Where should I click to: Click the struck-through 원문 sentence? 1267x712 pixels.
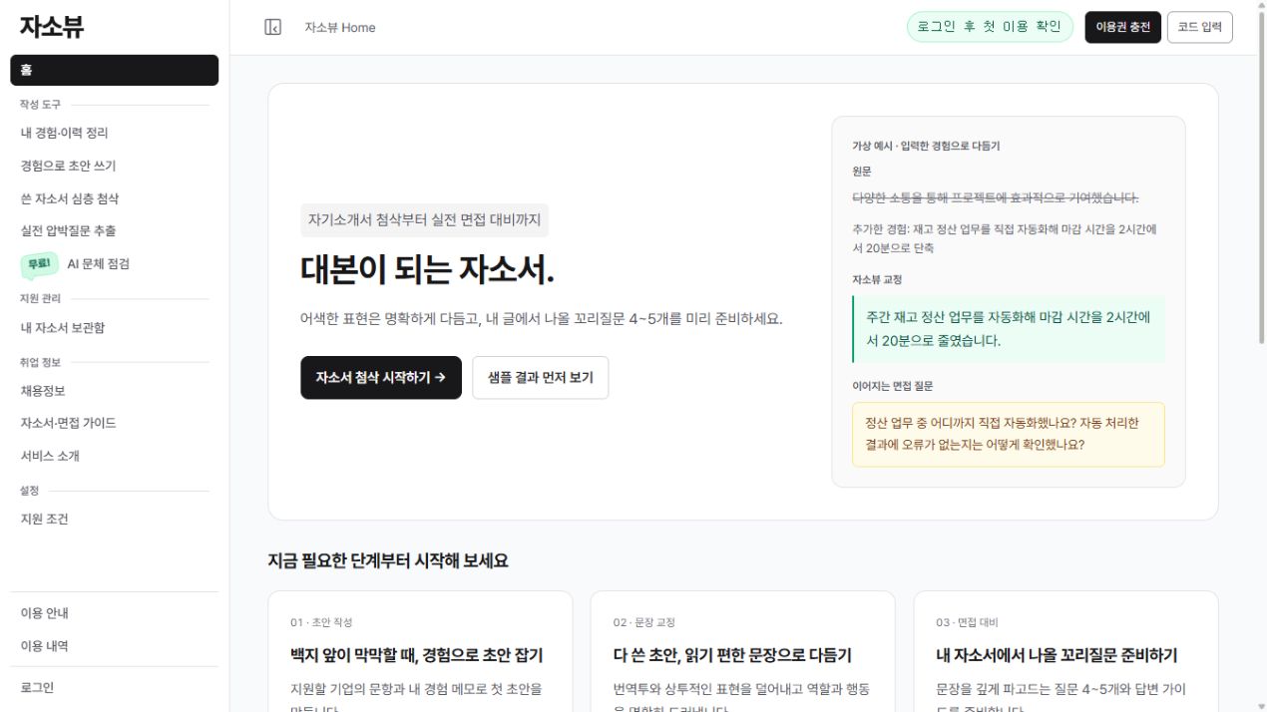996,197
